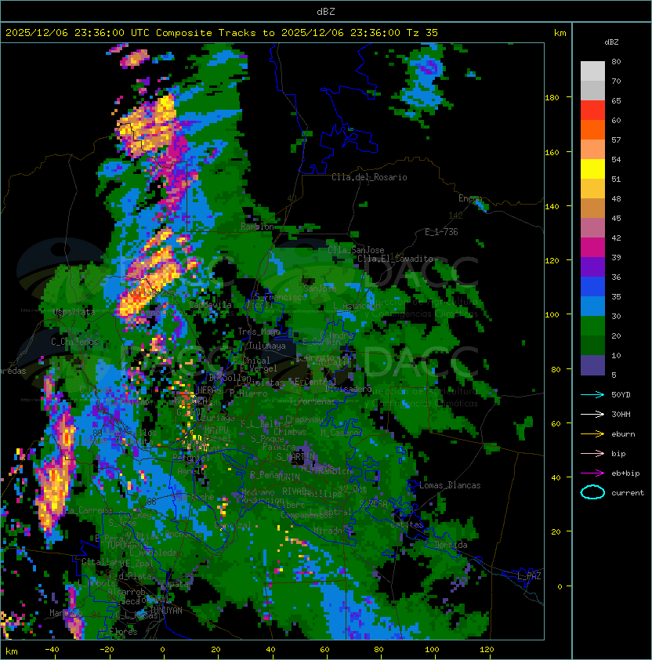Pick the dark orange swatch between 60 and 57
652x660 pixels.
pos(592,129)
